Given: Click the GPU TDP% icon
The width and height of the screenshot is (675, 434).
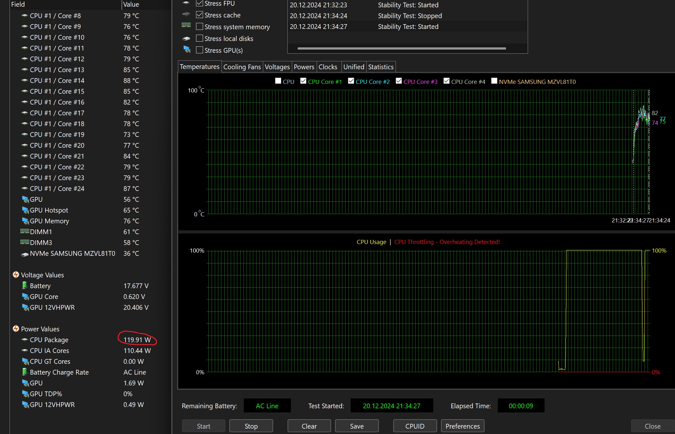Looking at the screenshot, I should tap(25, 394).
